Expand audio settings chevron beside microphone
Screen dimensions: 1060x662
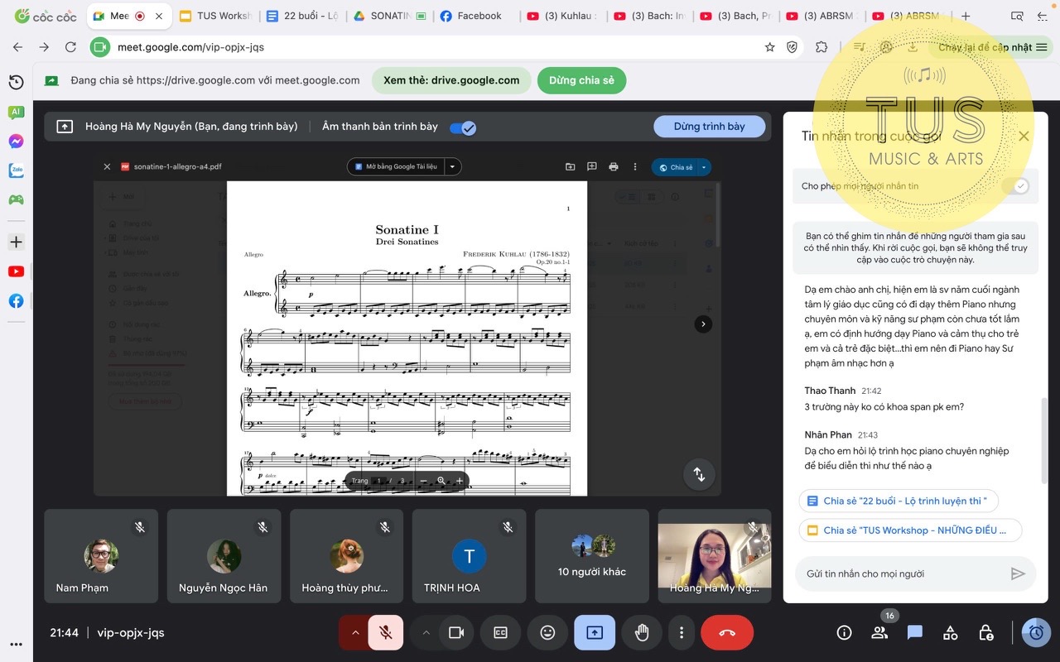coord(355,632)
